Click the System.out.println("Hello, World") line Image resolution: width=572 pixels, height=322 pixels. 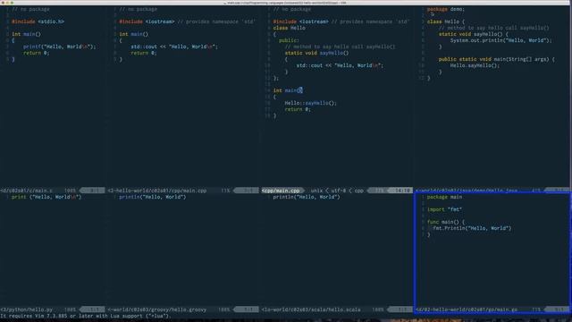point(500,40)
